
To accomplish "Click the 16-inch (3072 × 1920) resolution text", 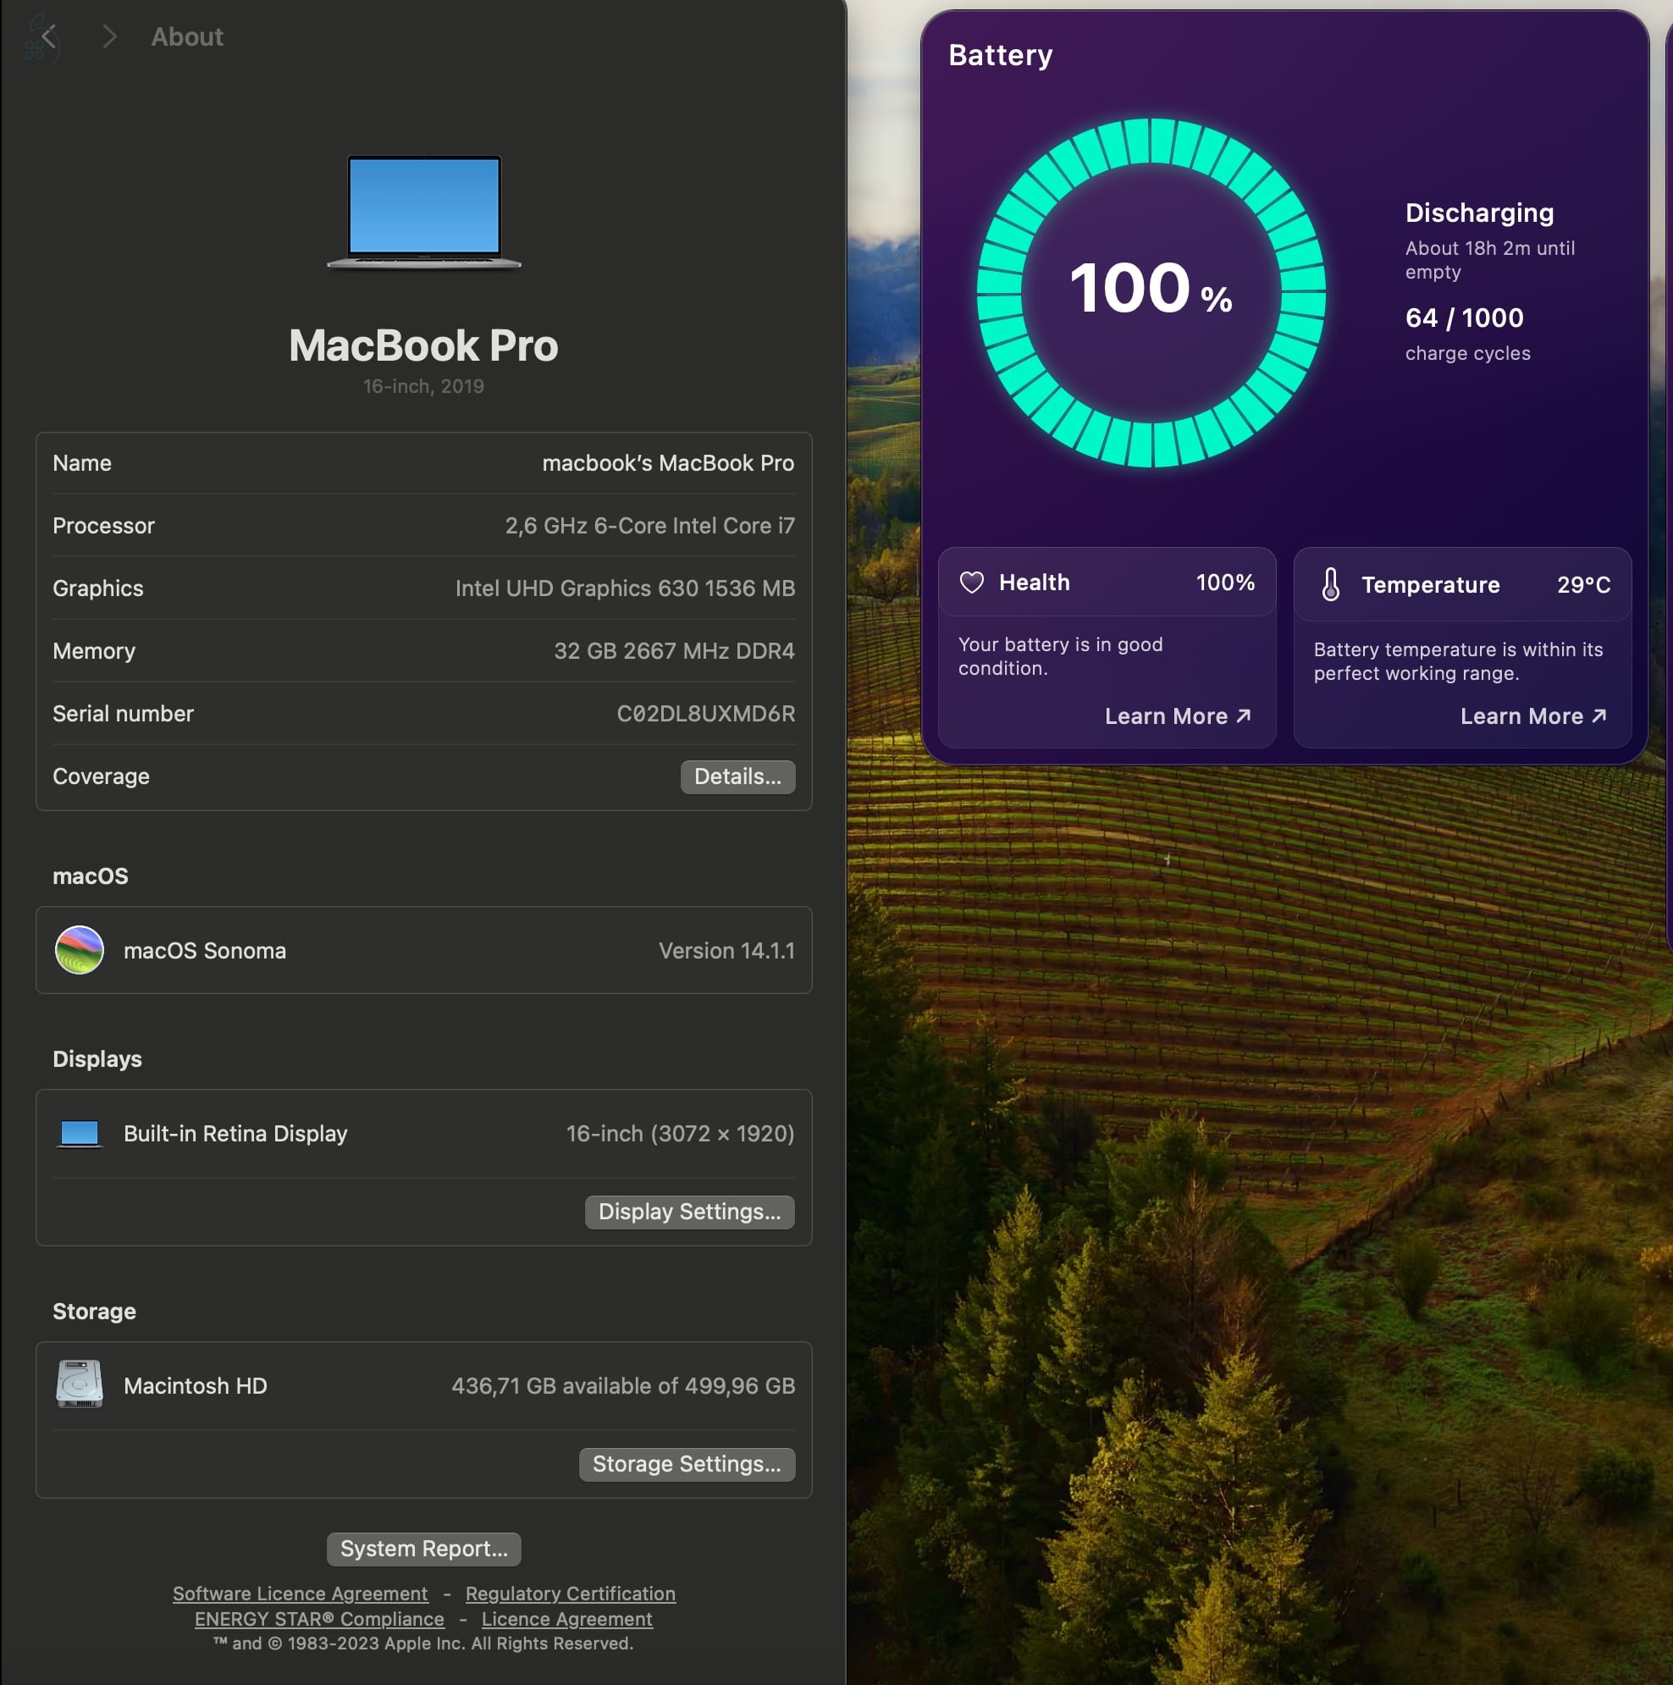I will point(681,1134).
